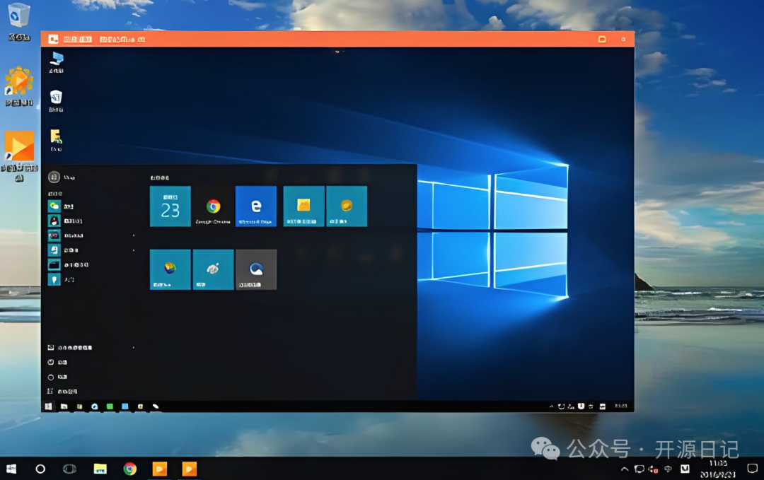Image resolution: width=764 pixels, height=480 pixels.
Task: Click the Start button inside remote window
Action: (x=48, y=406)
